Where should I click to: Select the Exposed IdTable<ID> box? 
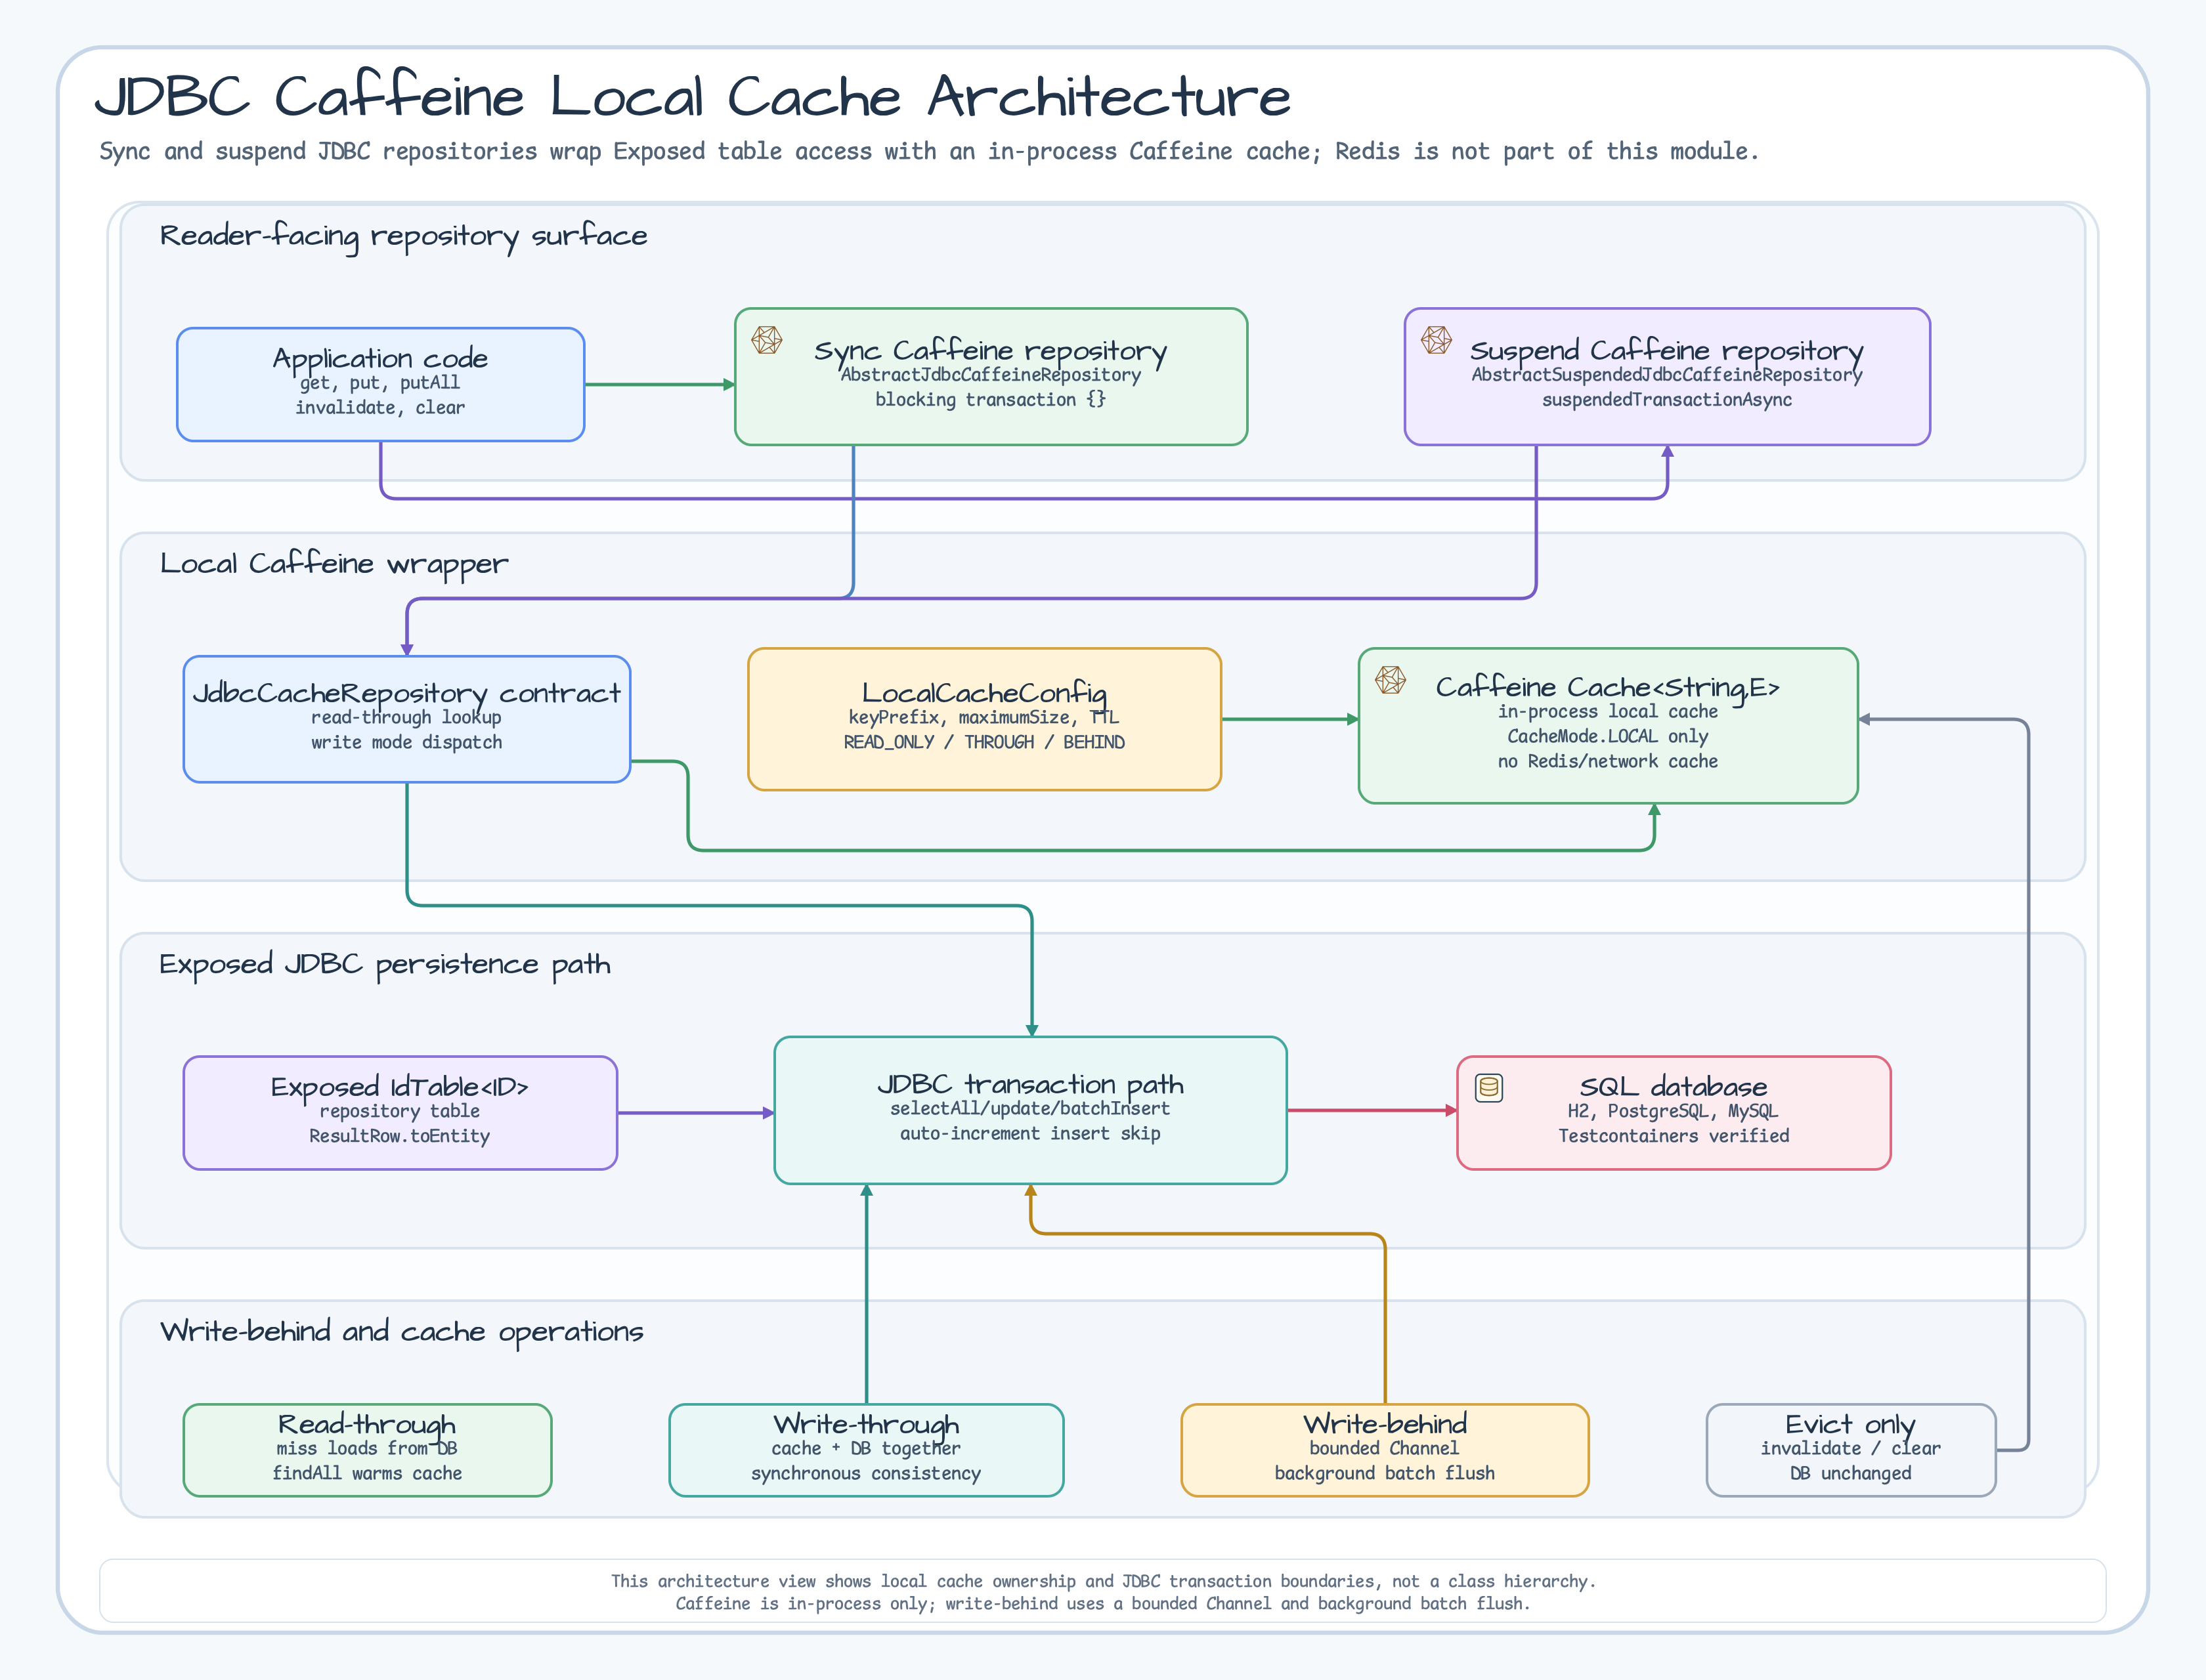[x=400, y=1112]
